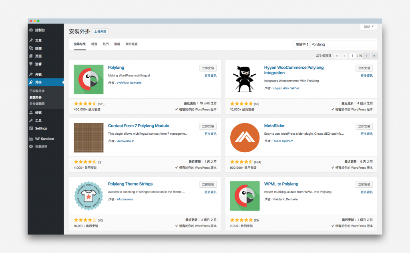Jump to last results page
Viewport: 410px width, 253px height.
(374, 56)
